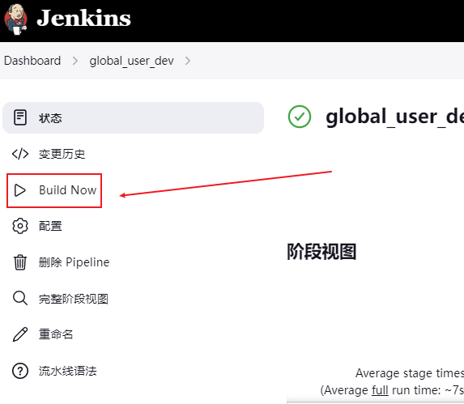464x404 pixels.
Task: Open 重命名 in the sidebar
Action: 56,334
